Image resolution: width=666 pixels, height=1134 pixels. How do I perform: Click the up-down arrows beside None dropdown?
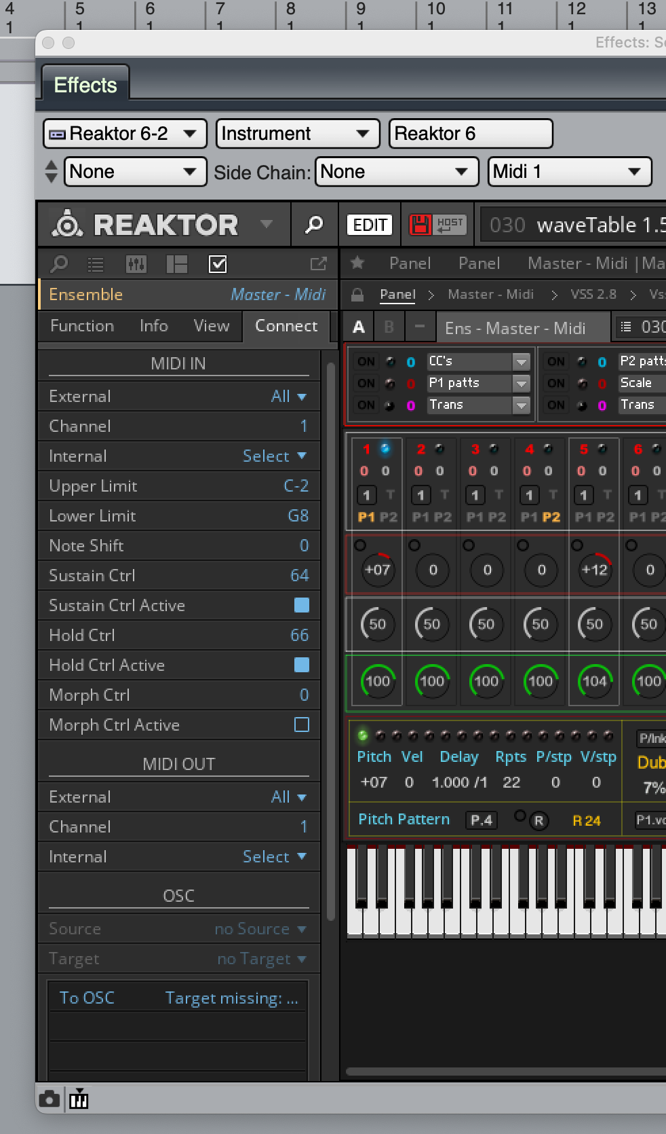click(x=51, y=171)
